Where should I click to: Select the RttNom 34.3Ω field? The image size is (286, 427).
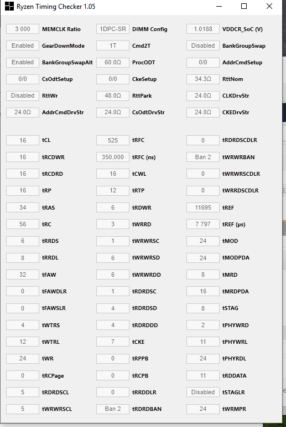(203, 79)
